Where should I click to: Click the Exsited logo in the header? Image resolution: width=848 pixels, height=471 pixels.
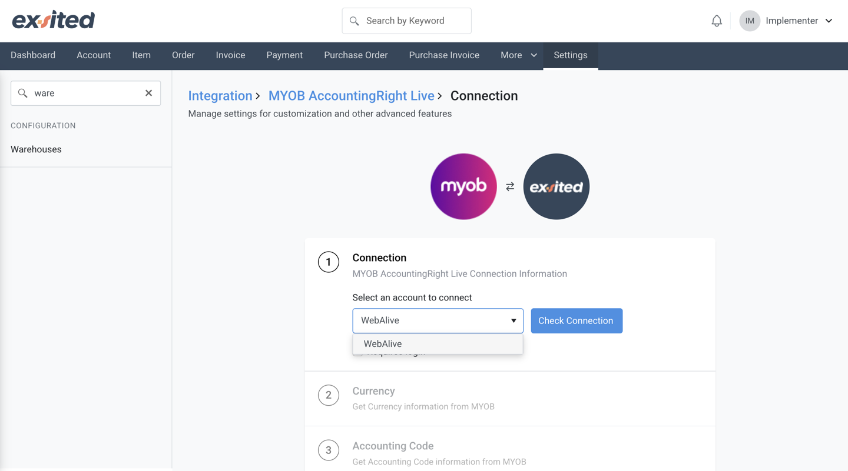54,21
